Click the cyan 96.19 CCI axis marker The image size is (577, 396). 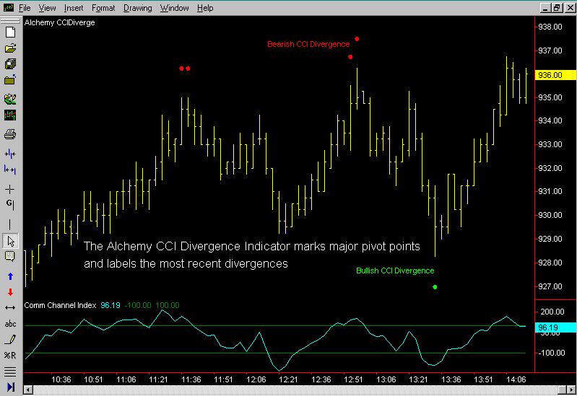pos(555,327)
